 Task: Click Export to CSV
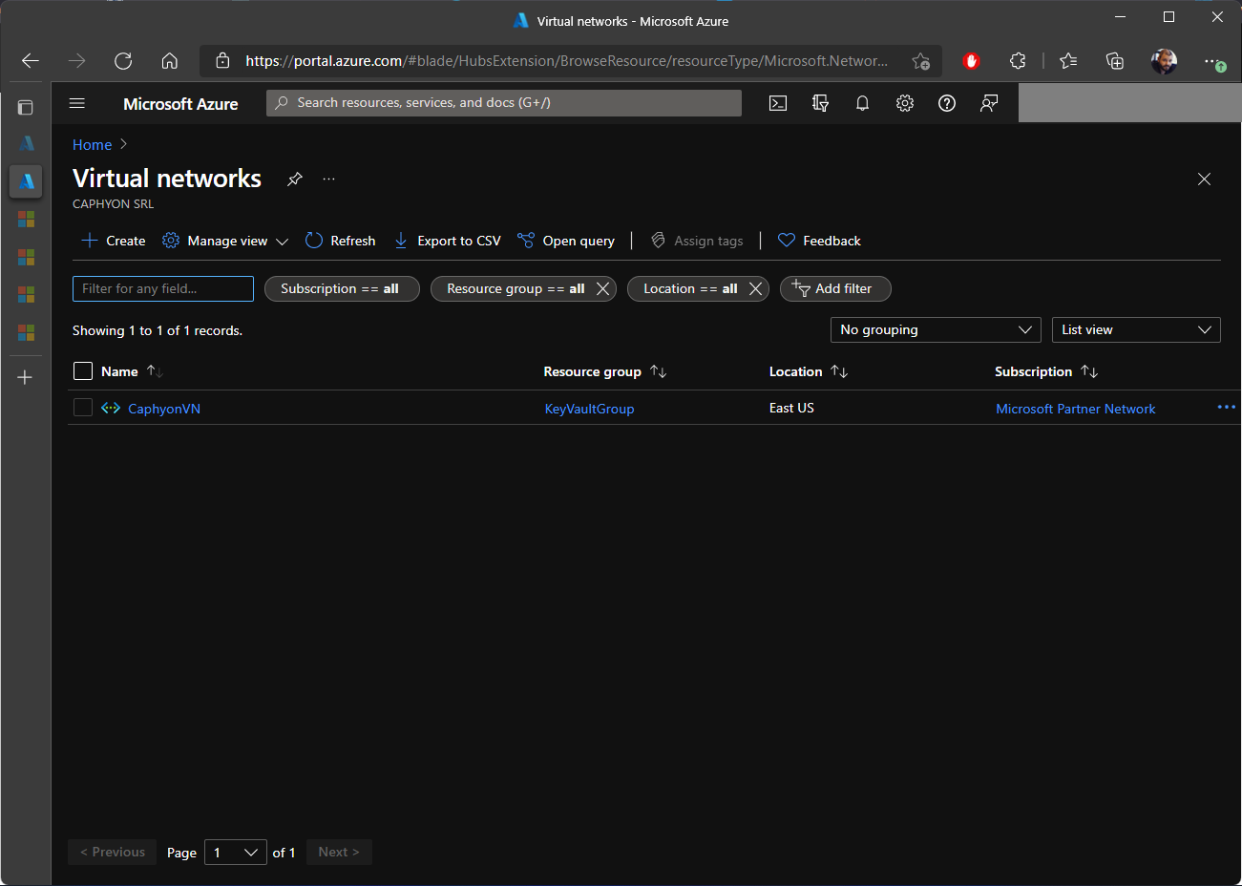(x=447, y=241)
